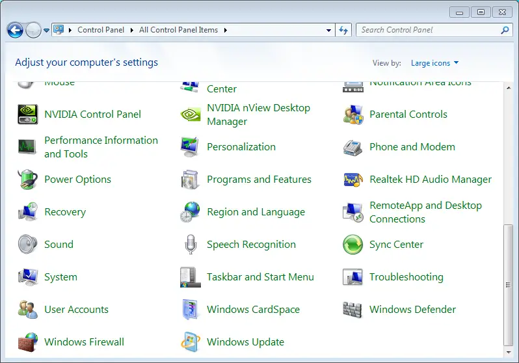Image resolution: width=519 pixels, height=363 pixels.
Task: Open the Power Options link
Action: tap(78, 179)
